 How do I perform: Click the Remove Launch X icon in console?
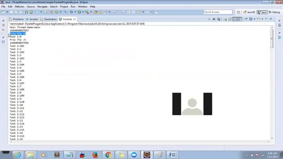[x=214, y=19]
